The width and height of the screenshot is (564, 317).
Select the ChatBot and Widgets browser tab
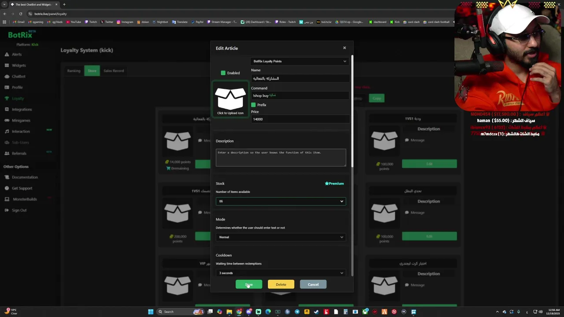[33, 4]
